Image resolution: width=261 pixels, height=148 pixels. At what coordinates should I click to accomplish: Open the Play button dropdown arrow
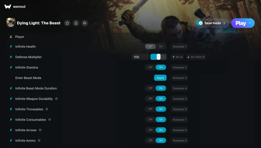click(x=250, y=23)
